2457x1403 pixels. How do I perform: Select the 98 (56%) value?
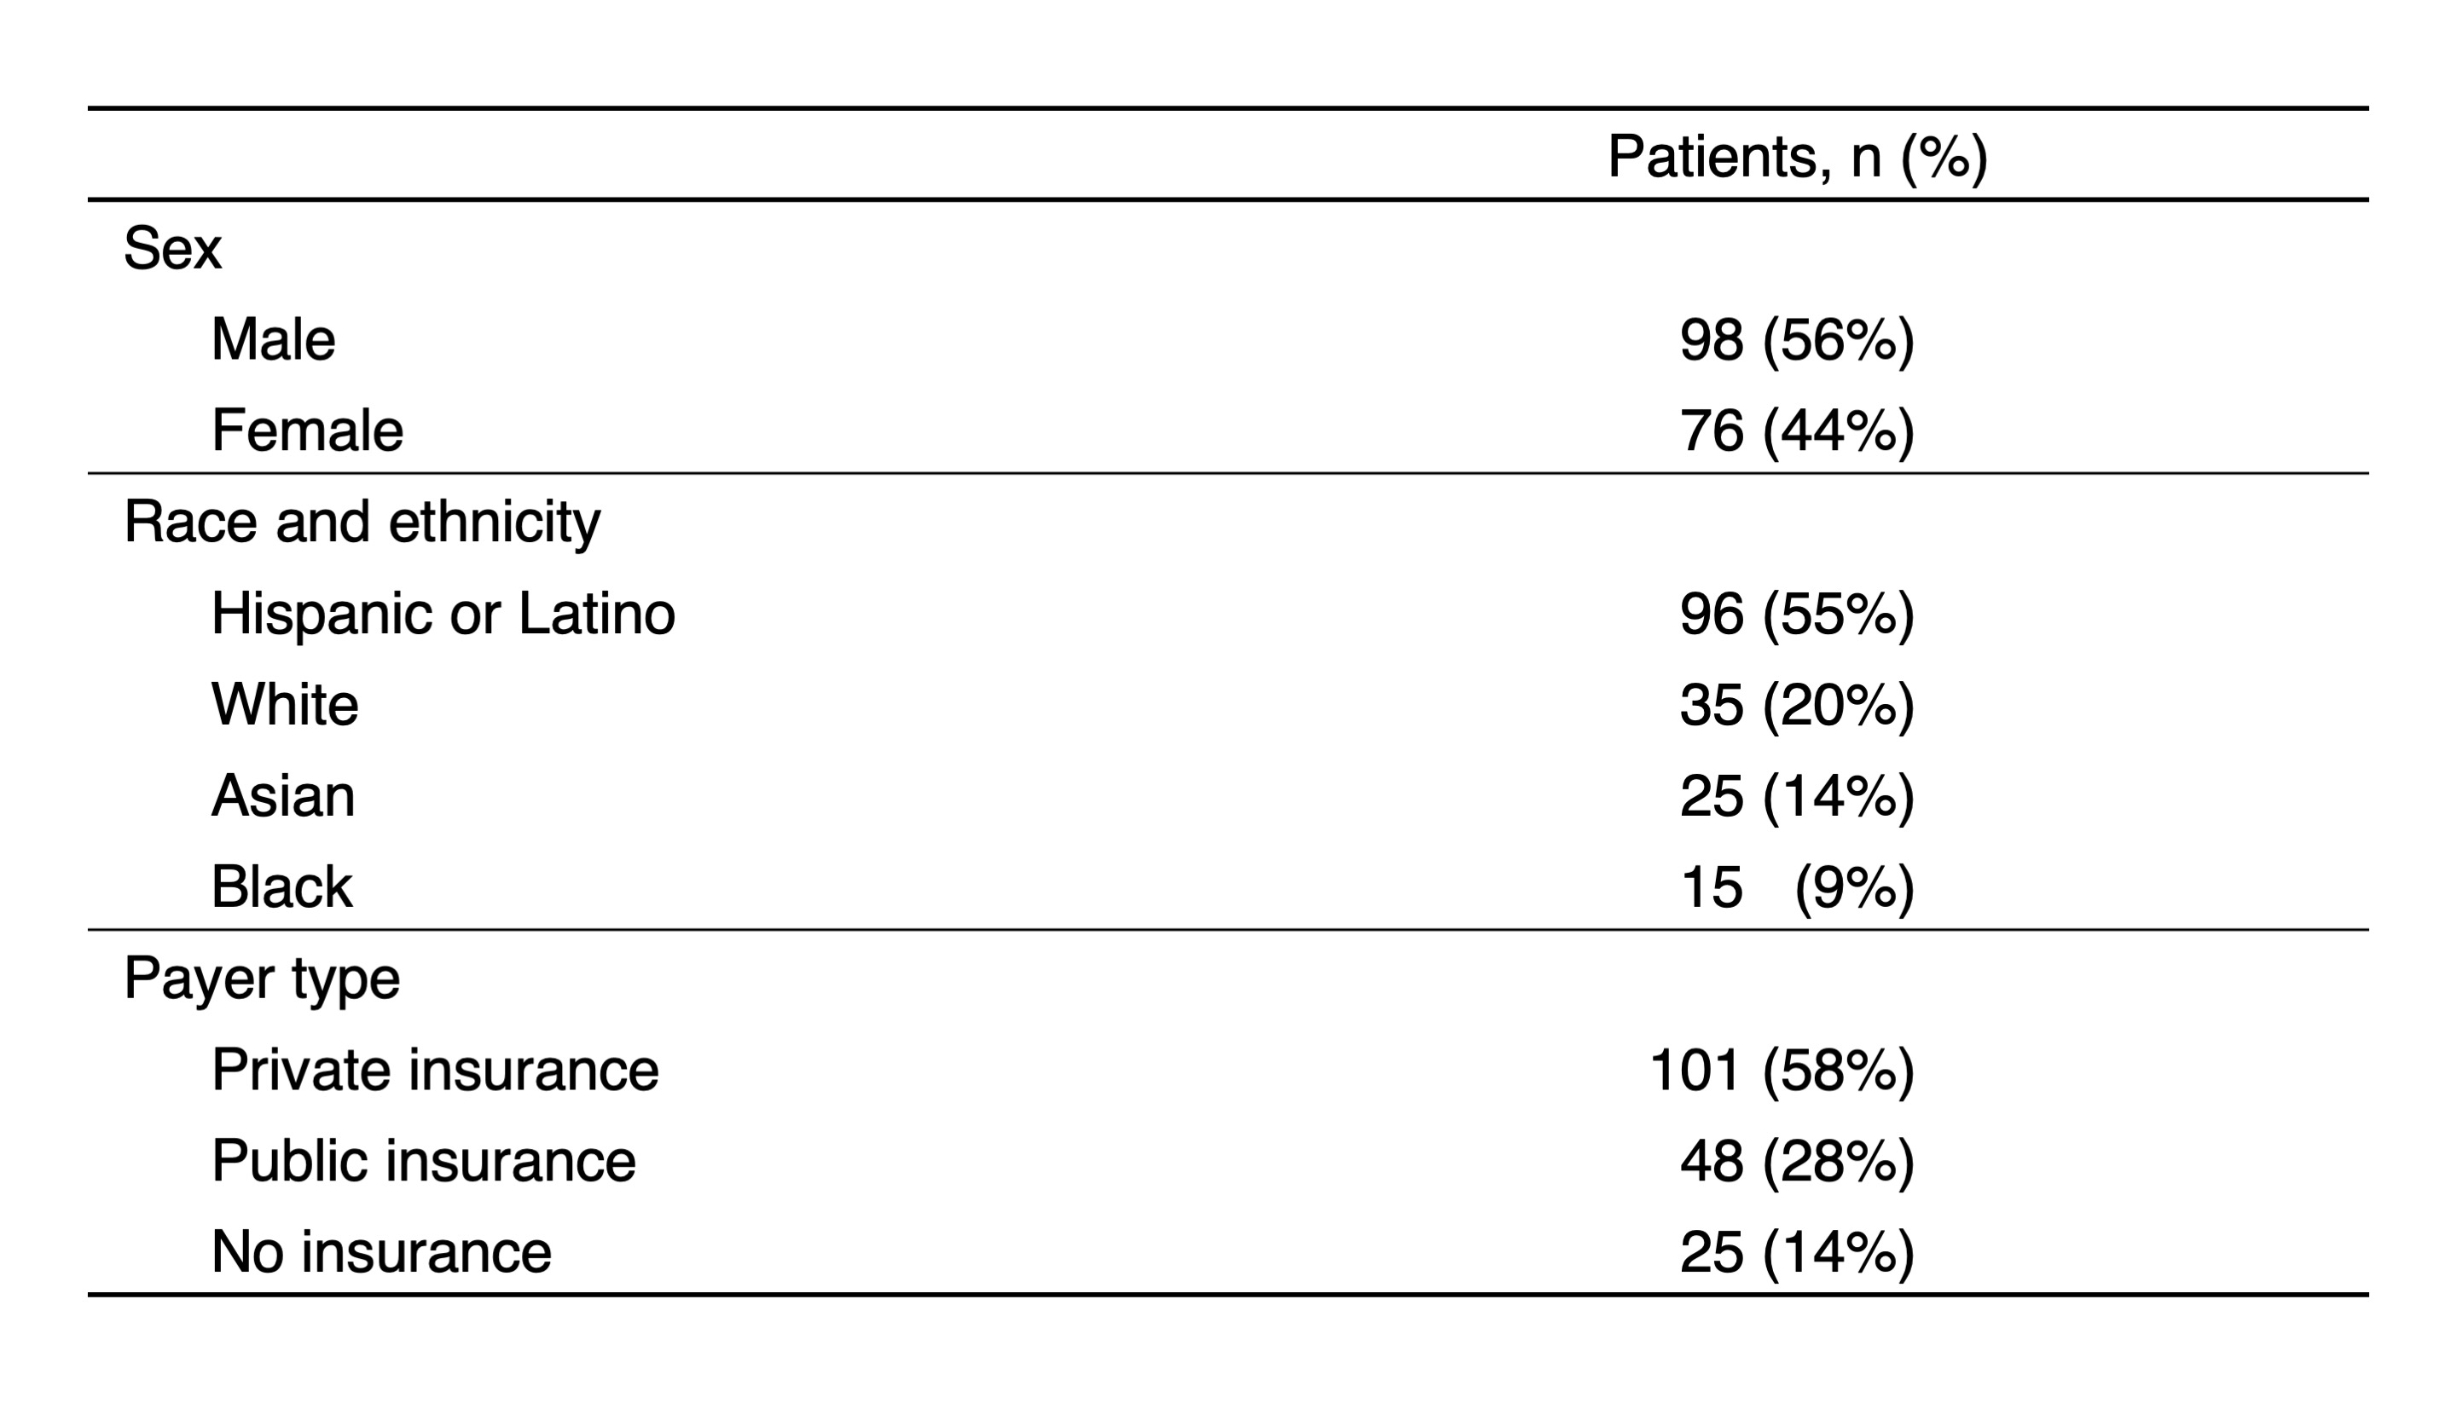point(1797,340)
